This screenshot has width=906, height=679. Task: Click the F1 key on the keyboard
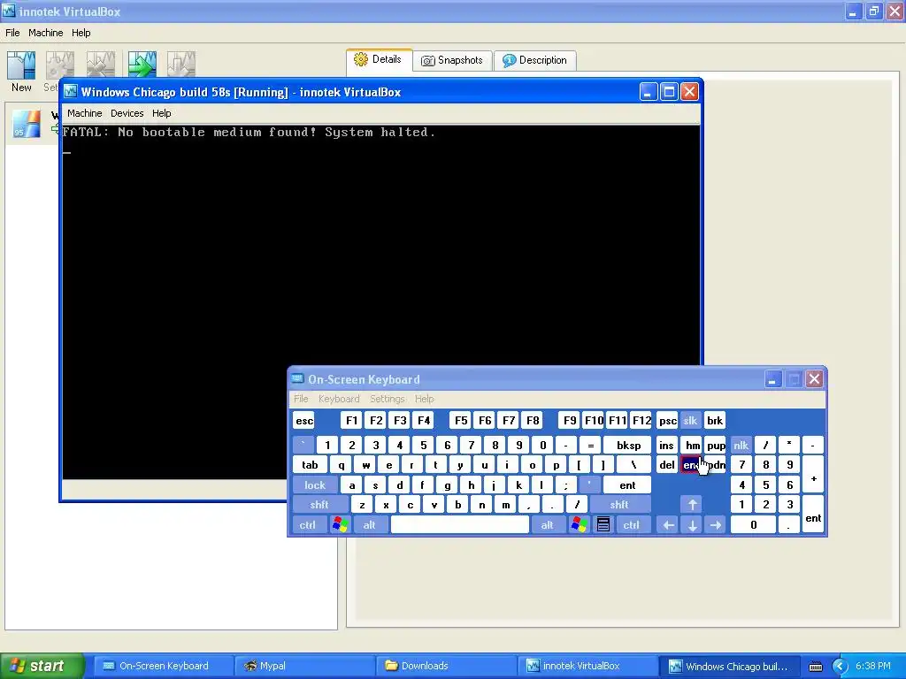coord(352,421)
